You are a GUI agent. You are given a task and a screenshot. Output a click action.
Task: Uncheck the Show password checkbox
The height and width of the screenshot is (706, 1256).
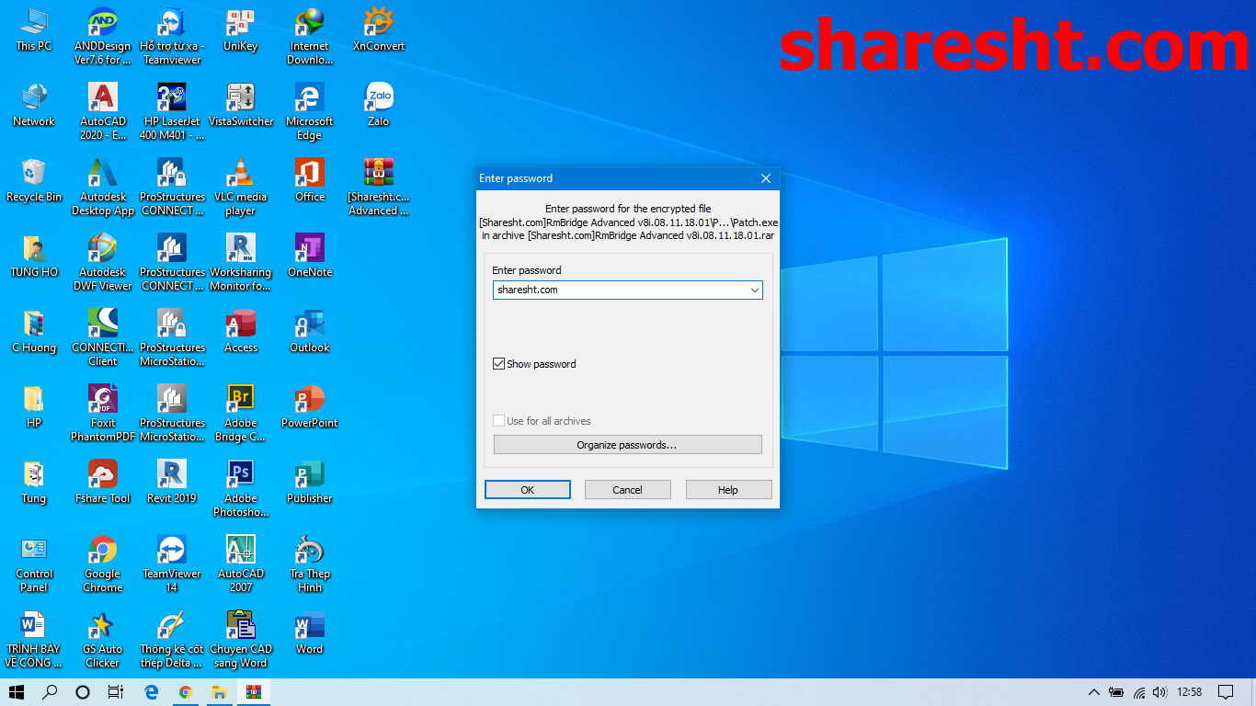[x=499, y=364]
